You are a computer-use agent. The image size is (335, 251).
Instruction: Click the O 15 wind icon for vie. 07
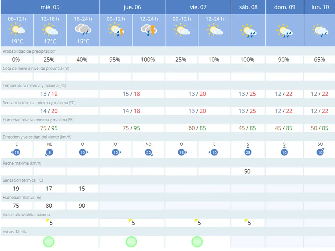click(x=182, y=152)
